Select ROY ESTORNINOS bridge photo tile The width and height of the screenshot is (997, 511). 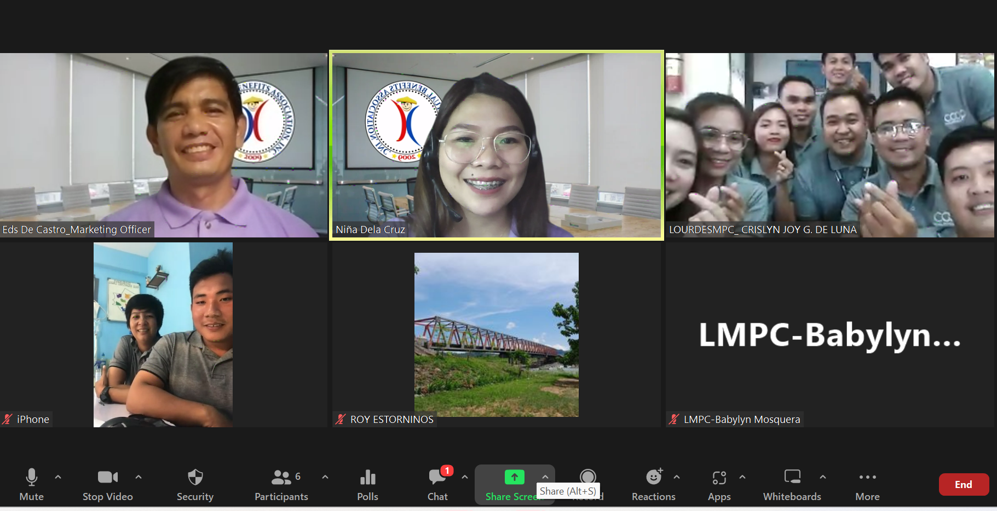pyautogui.click(x=497, y=335)
